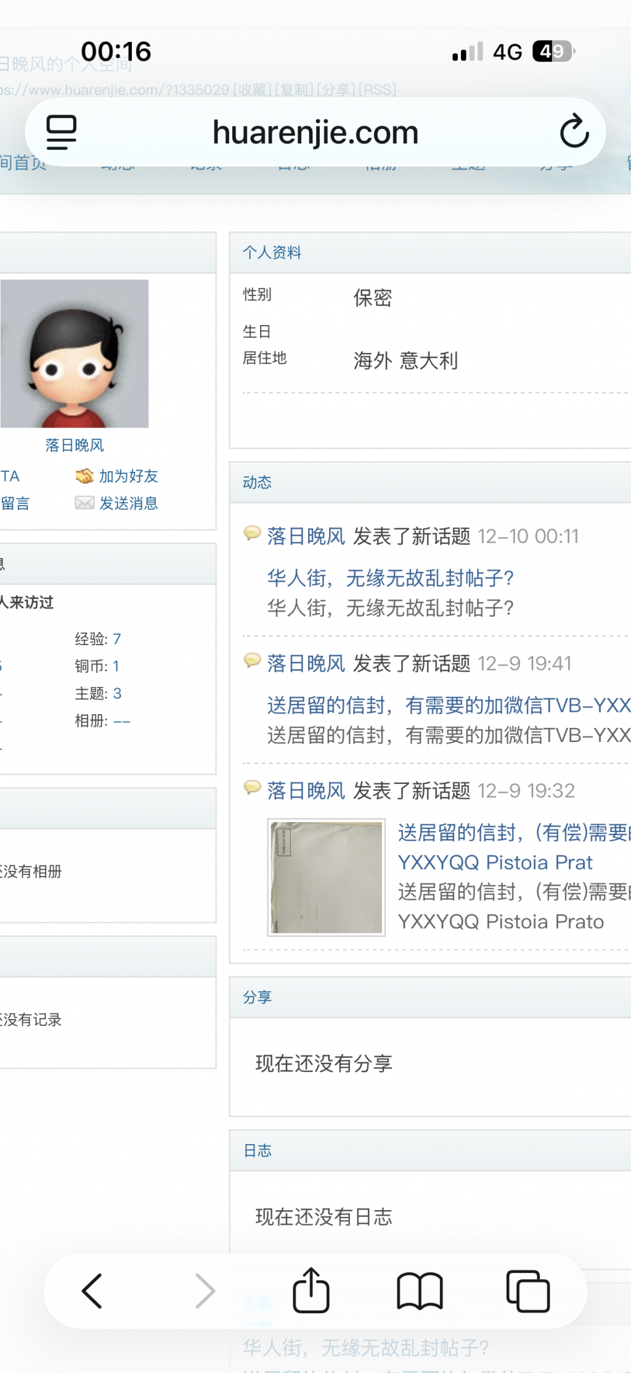
Task: Click the handshake icon beside 加为好友
Action: tap(84, 476)
